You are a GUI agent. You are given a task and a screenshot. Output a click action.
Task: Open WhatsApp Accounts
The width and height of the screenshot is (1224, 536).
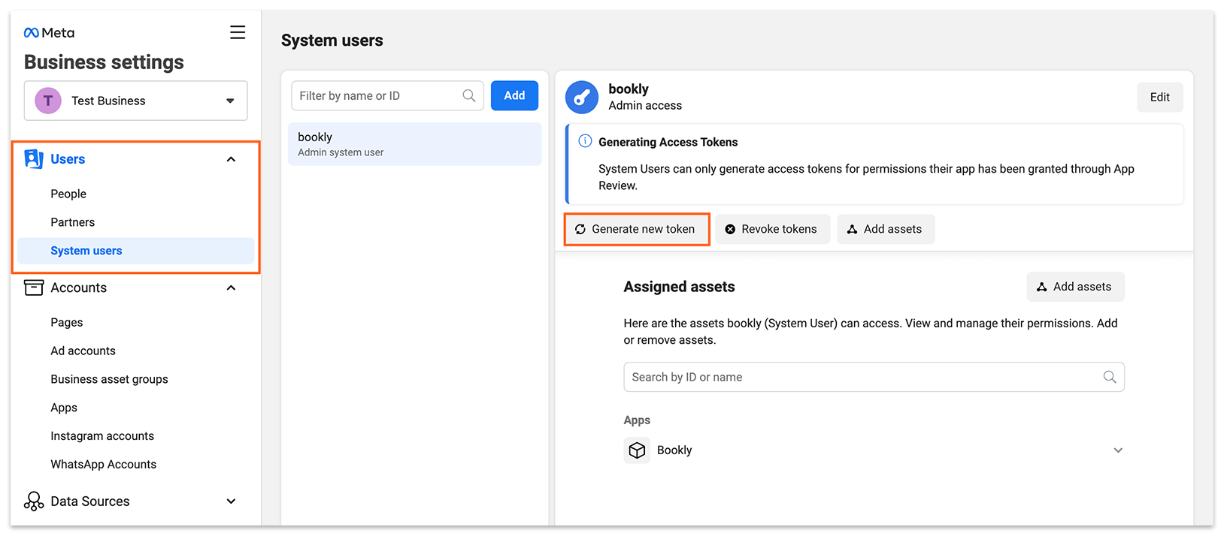tap(104, 465)
